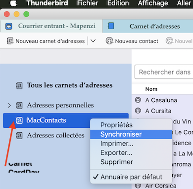Select Adresses personnelles address book
The width and height of the screenshot is (193, 189).
(60, 105)
